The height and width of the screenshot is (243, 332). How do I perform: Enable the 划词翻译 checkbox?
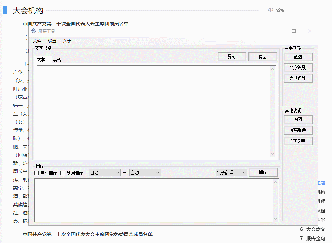coord(63,173)
